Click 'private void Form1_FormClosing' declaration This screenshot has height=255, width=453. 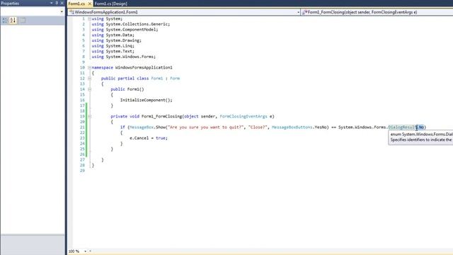point(147,116)
